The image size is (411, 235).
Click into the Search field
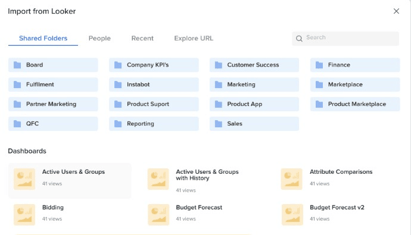tap(345, 39)
